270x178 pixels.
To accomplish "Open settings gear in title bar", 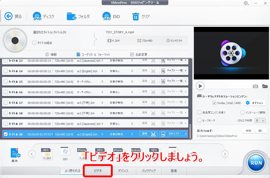I will pos(246,3).
